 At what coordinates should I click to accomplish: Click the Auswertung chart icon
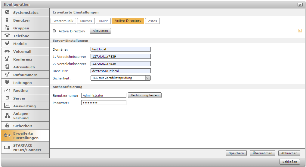7,106
